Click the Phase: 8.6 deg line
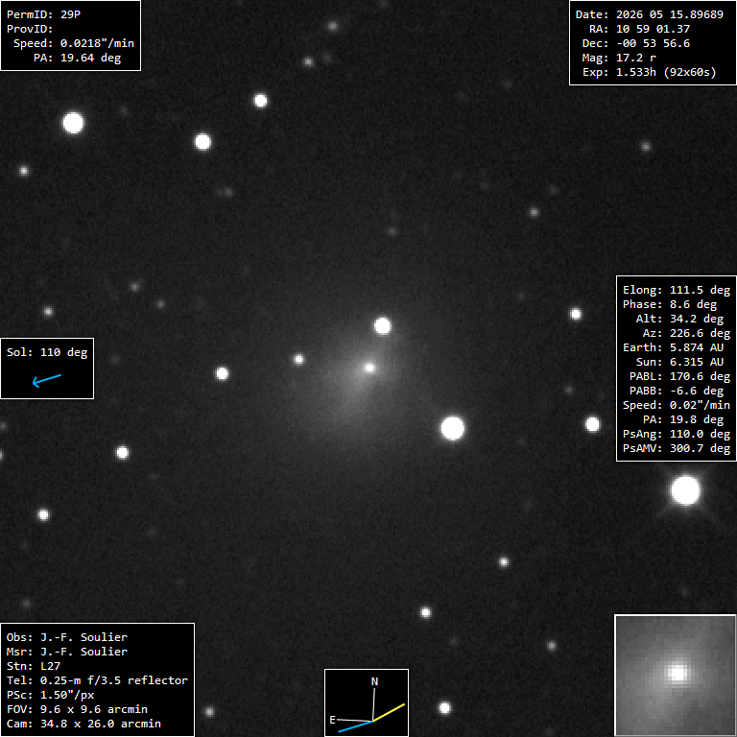The image size is (737, 737). coord(670,304)
